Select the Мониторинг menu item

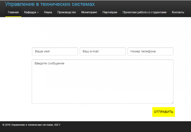89,12
